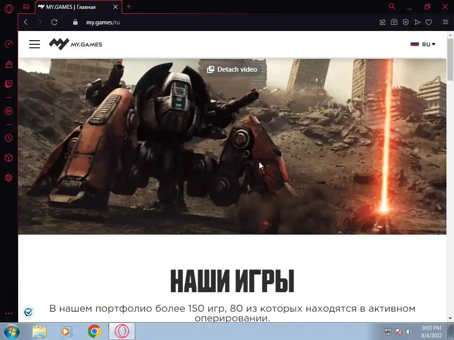Open a new tab with plus

pyautogui.click(x=129, y=7)
